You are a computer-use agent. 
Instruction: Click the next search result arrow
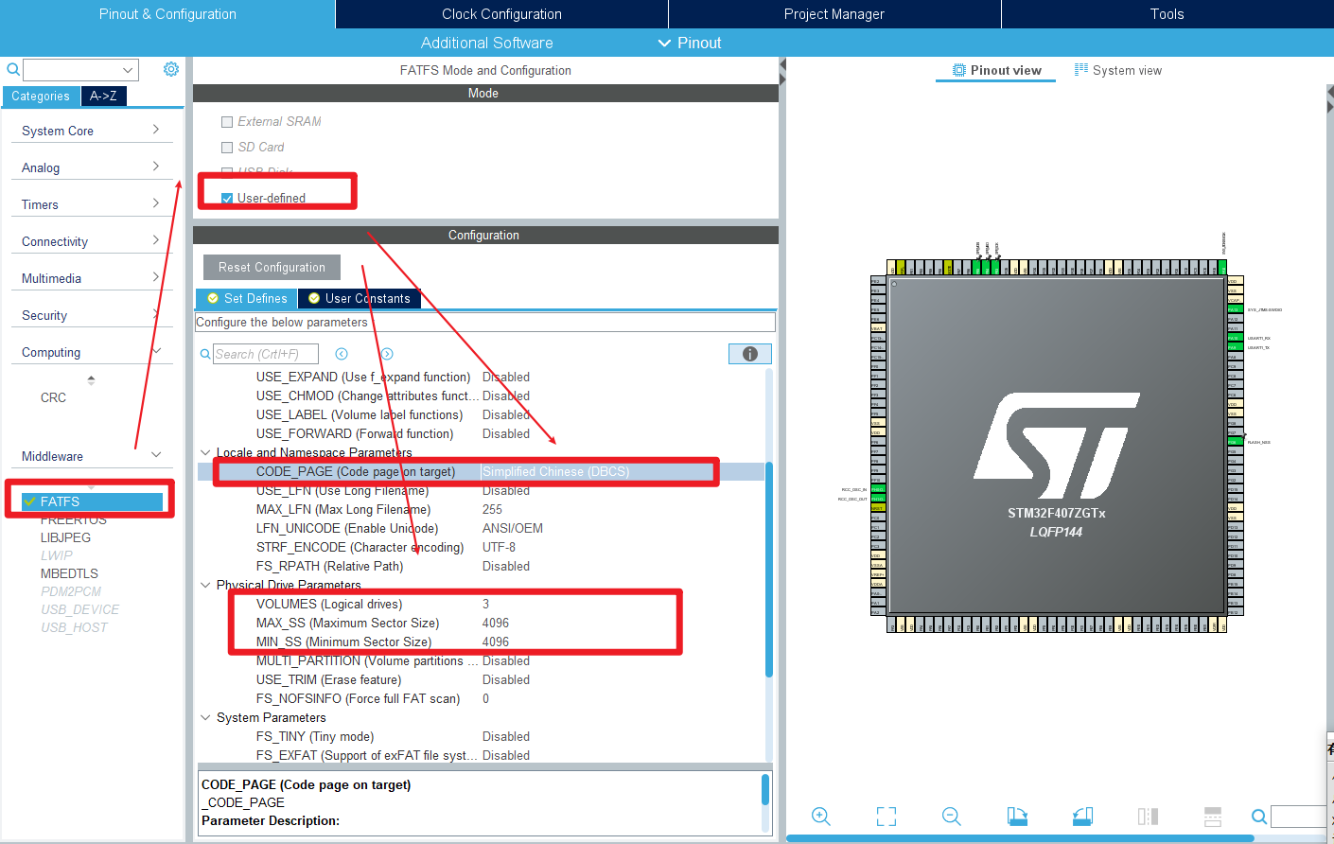click(386, 353)
